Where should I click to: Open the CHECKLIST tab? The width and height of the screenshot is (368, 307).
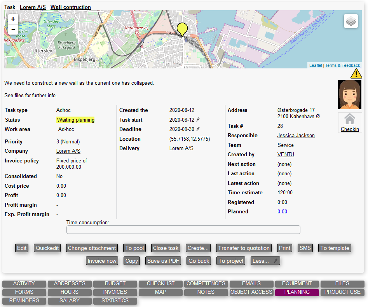160,284
